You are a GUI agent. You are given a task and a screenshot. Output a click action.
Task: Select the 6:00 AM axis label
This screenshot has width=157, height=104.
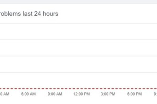(x=28, y=94)
